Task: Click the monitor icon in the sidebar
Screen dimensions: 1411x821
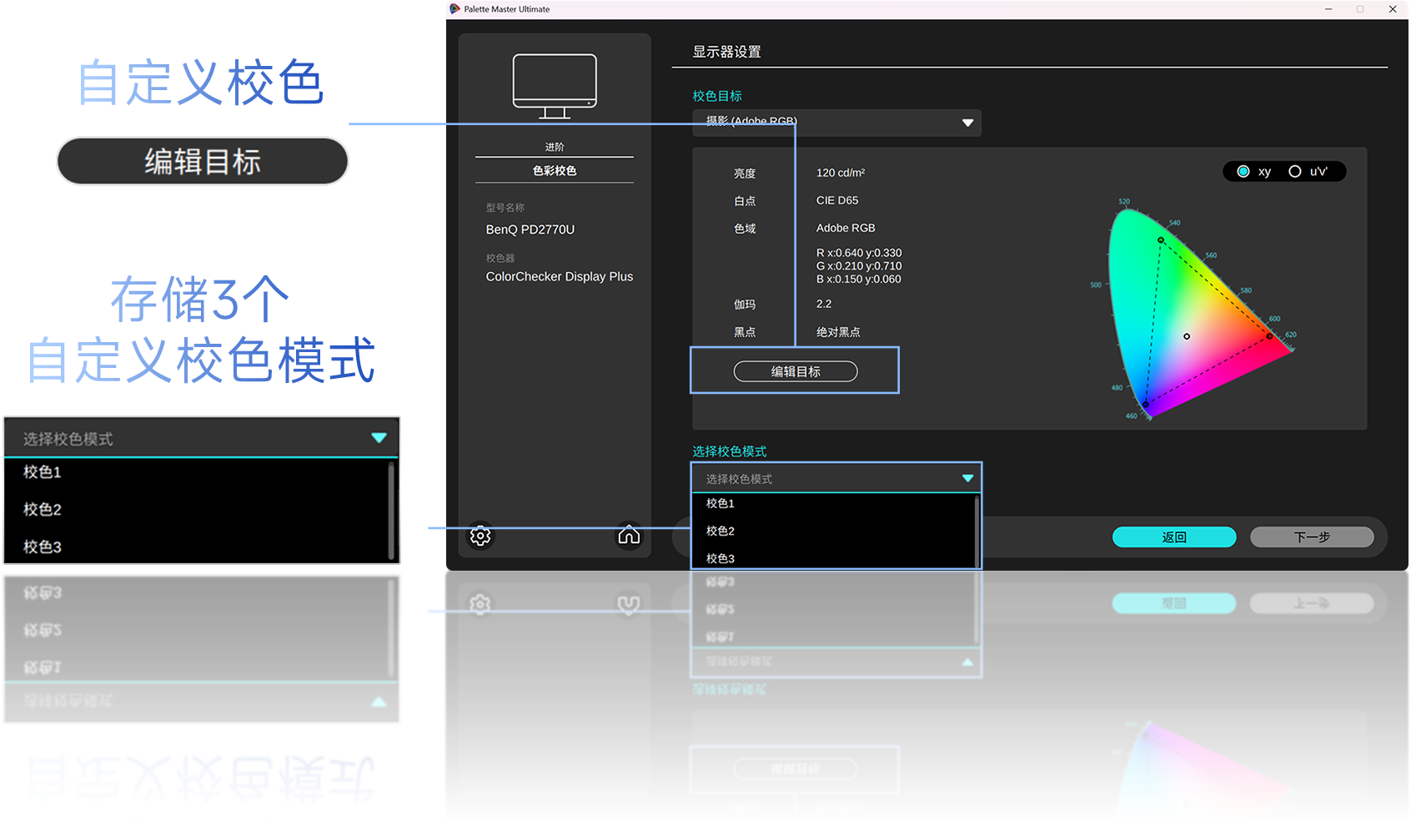Action: [x=555, y=86]
